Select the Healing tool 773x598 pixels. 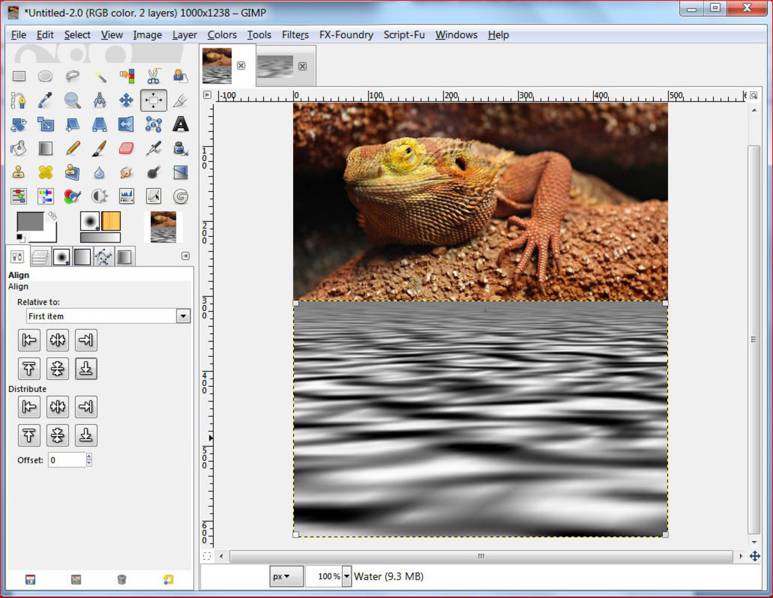click(45, 172)
